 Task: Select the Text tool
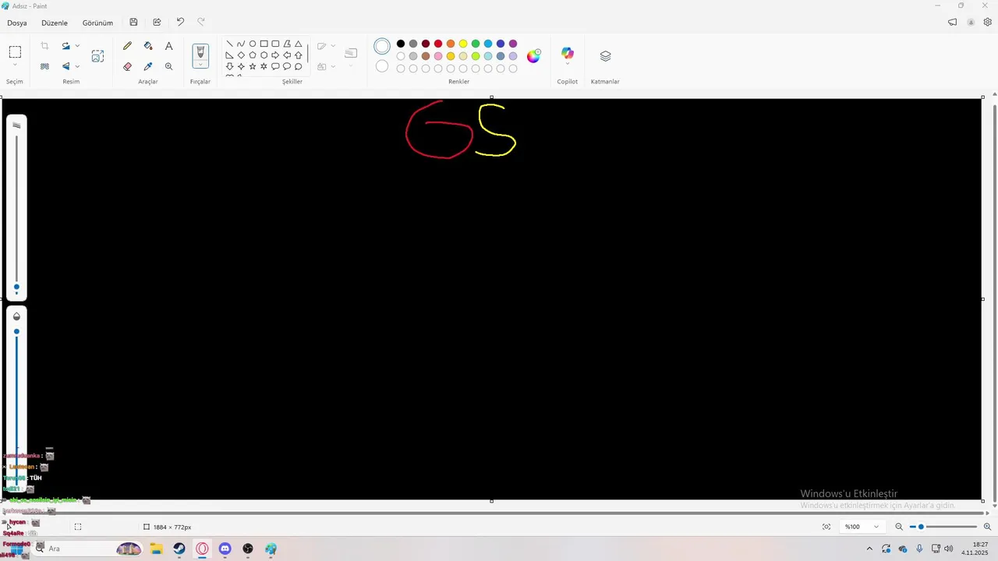click(168, 46)
